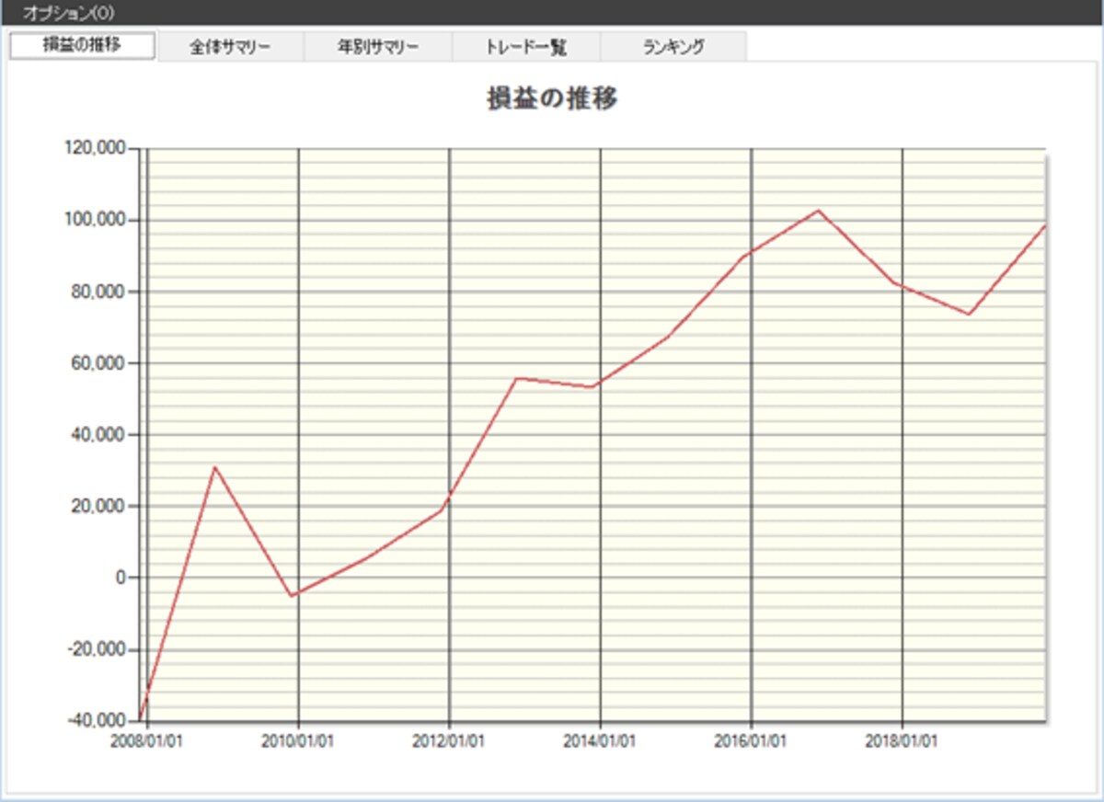Click the 2008/01/01 x-axis label
Viewport: 1104px width, 802px height.
147,740
